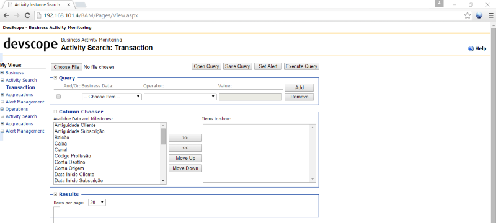Image resolution: width=496 pixels, height=223 pixels.
Task: Click Execute Query button
Action: tap(301, 66)
